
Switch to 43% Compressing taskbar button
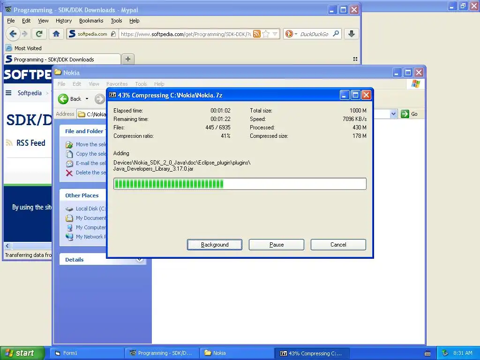coord(312,353)
